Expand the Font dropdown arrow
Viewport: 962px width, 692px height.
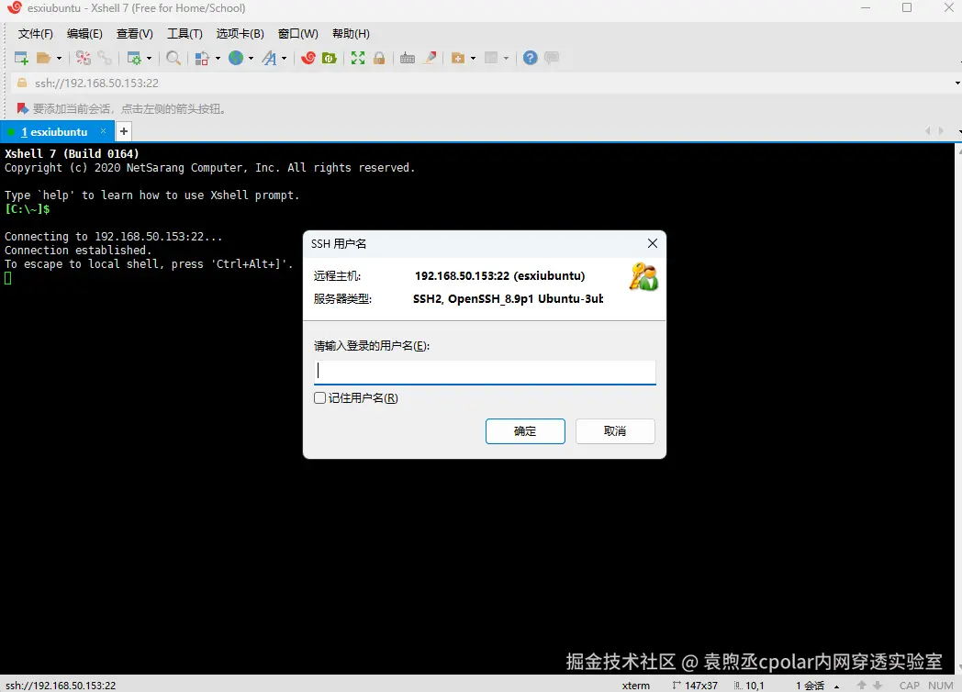(284, 59)
